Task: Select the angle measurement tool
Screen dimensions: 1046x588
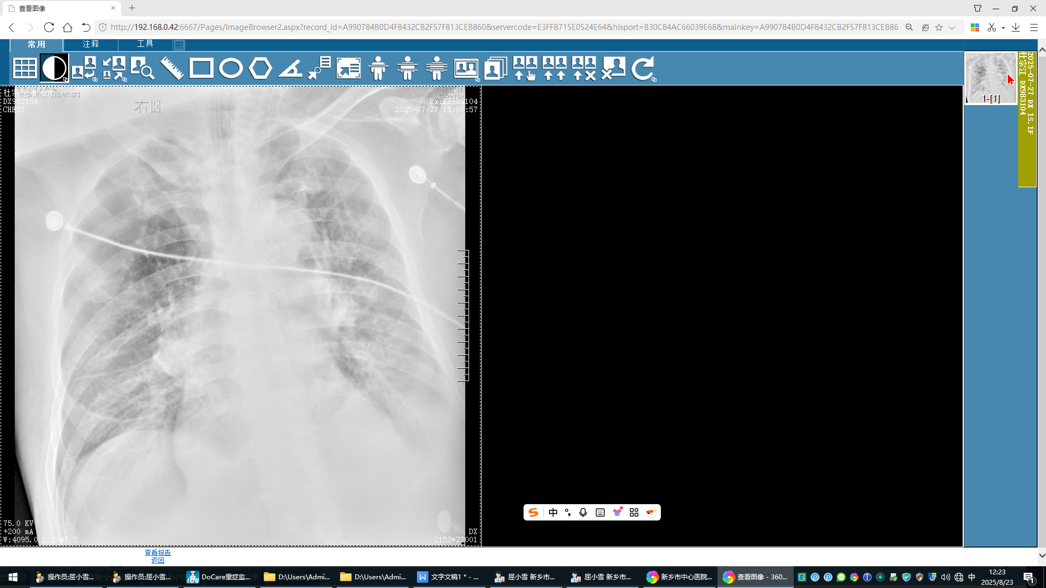Action: [290, 69]
